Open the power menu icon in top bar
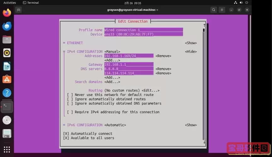The image size is (272, 157). [246, 3]
